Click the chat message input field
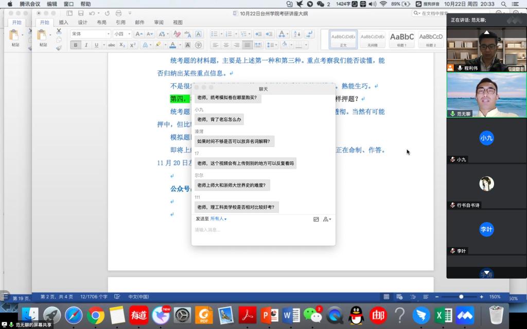Image resolution: width=527 pixels, height=329 pixels. (263, 230)
